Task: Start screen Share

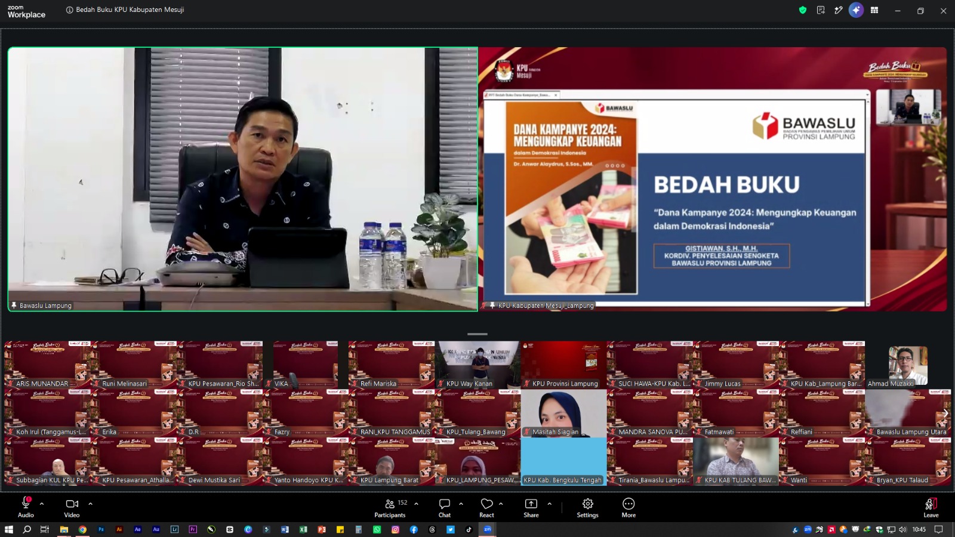Action: 531,507
